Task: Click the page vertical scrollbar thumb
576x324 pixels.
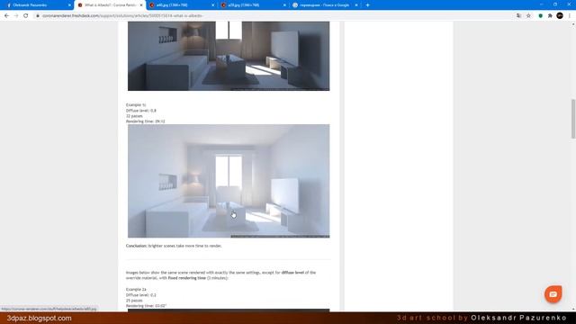Action: (573, 119)
